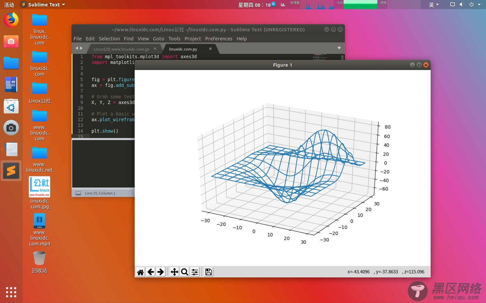Activate the Pan axes tool
This screenshot has height=303, width=486.
point(174,272)
